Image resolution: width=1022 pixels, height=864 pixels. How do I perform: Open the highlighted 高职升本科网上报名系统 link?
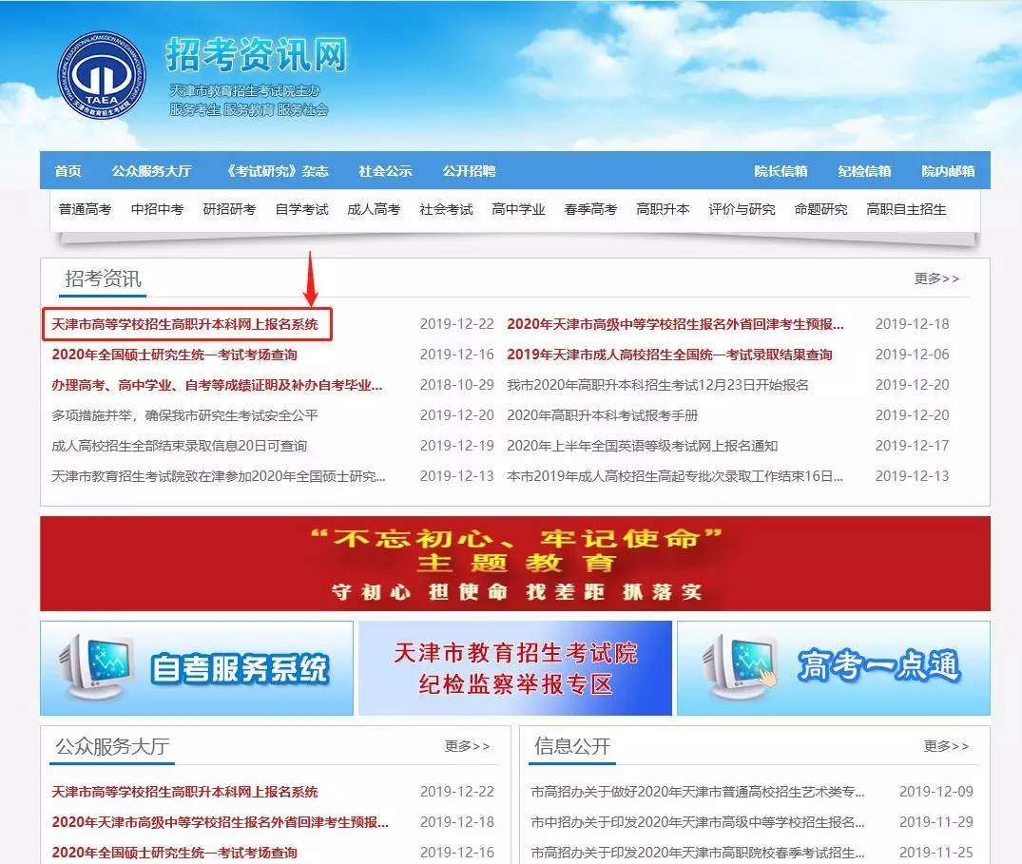point(185,324)
